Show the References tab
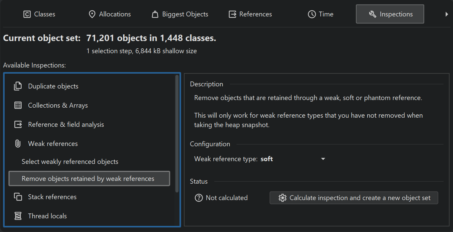 point(250,14)
